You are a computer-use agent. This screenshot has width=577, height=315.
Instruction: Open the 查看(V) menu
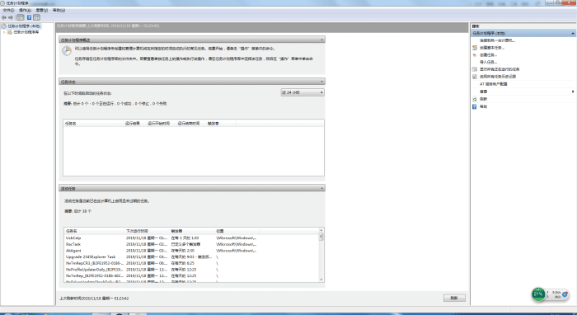(41, 10)
